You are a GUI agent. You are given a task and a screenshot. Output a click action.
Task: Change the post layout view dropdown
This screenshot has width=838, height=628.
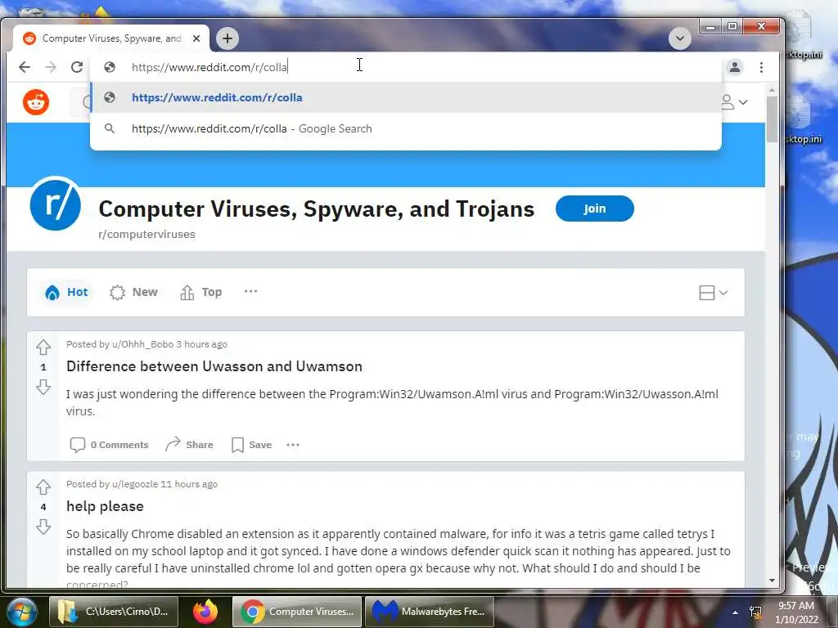click(x=713, y=293)
